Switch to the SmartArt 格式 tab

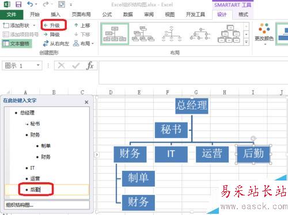243,14
